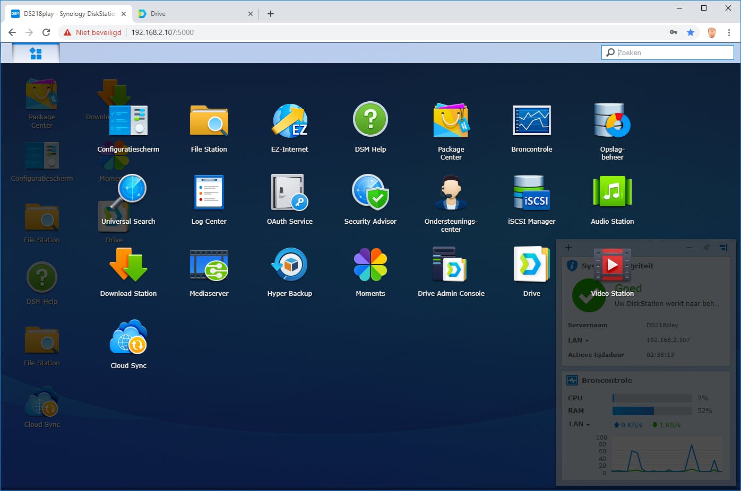Switch to the DS218play Synology DiskStation tab
The height and width of the screenshot is (491, 741).
tap(70, 14)
